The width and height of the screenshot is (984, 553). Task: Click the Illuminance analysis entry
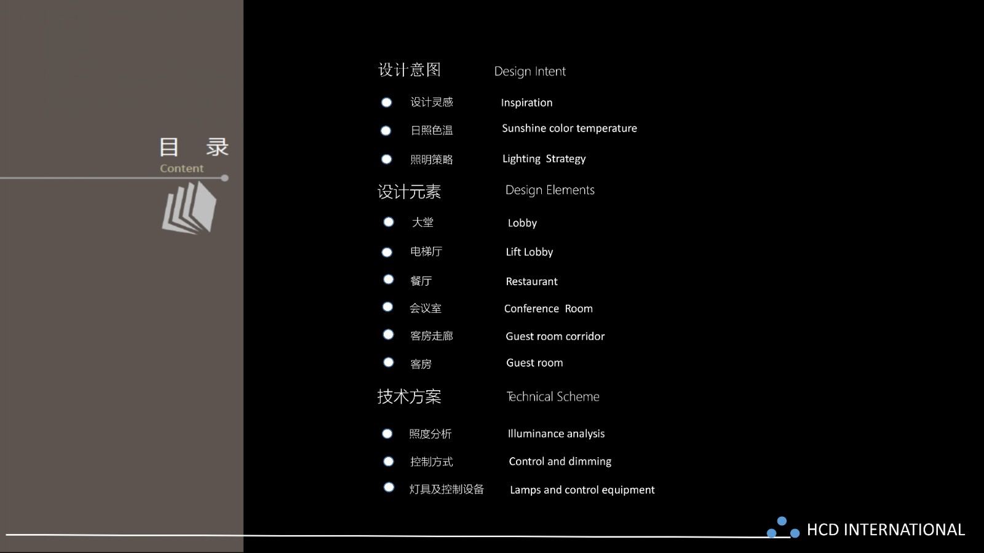click(x=557, y=434)
